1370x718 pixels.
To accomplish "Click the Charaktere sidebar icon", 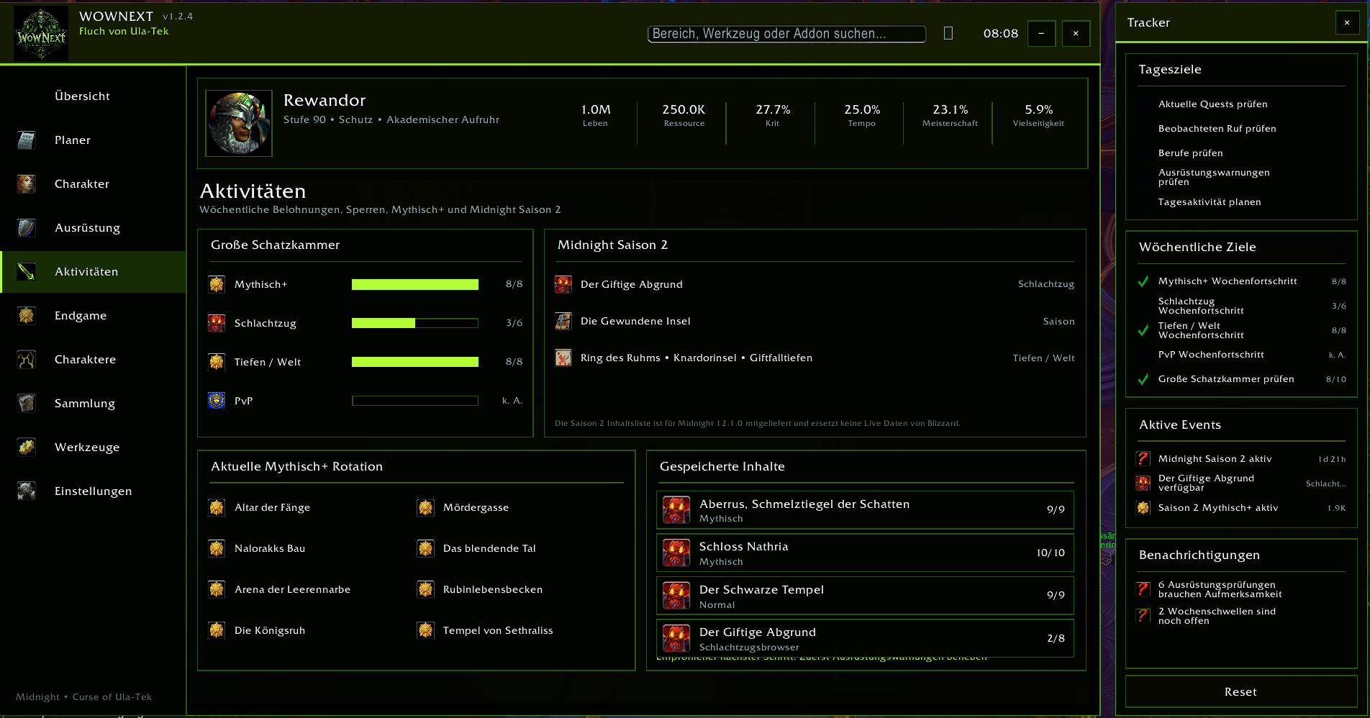I will [x=27, y=360].
